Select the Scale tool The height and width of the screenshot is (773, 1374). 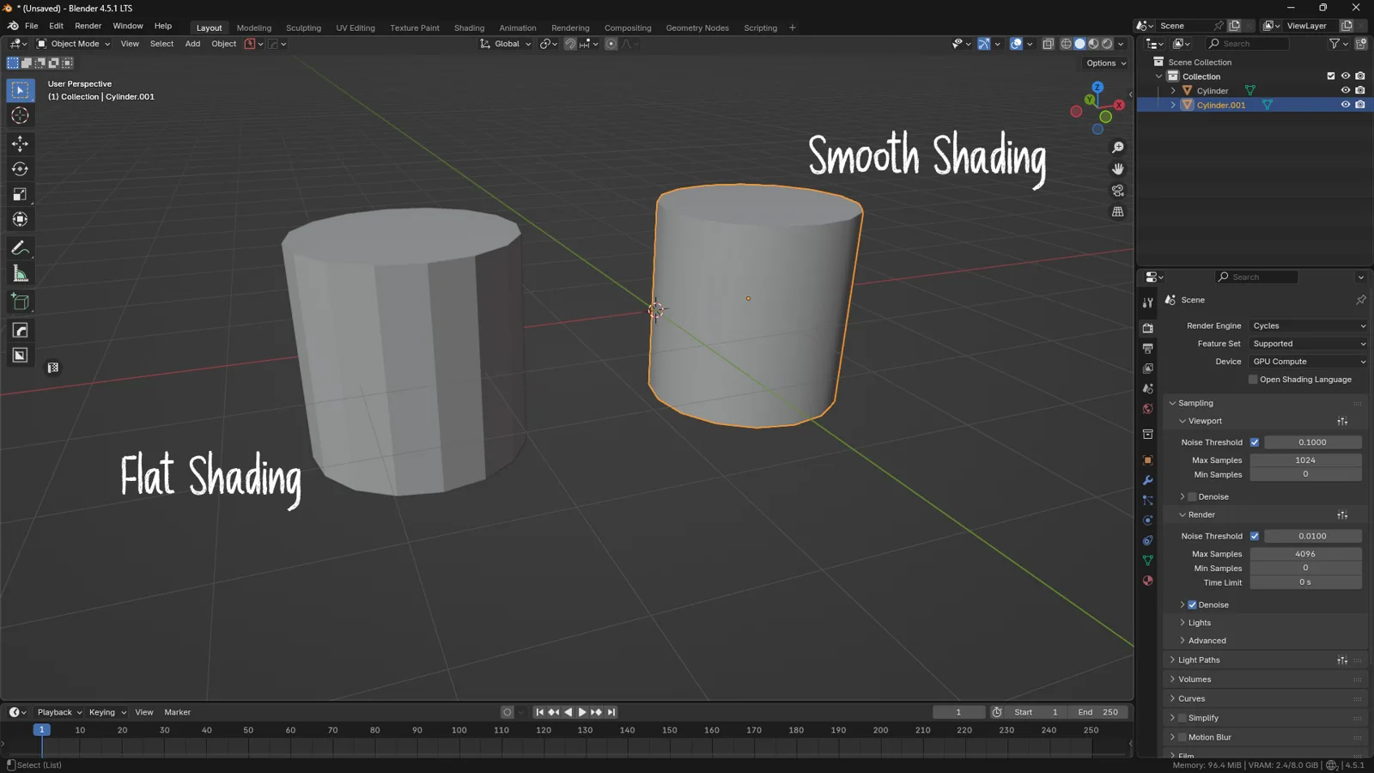pyautogui.click(x=20, y=195)
